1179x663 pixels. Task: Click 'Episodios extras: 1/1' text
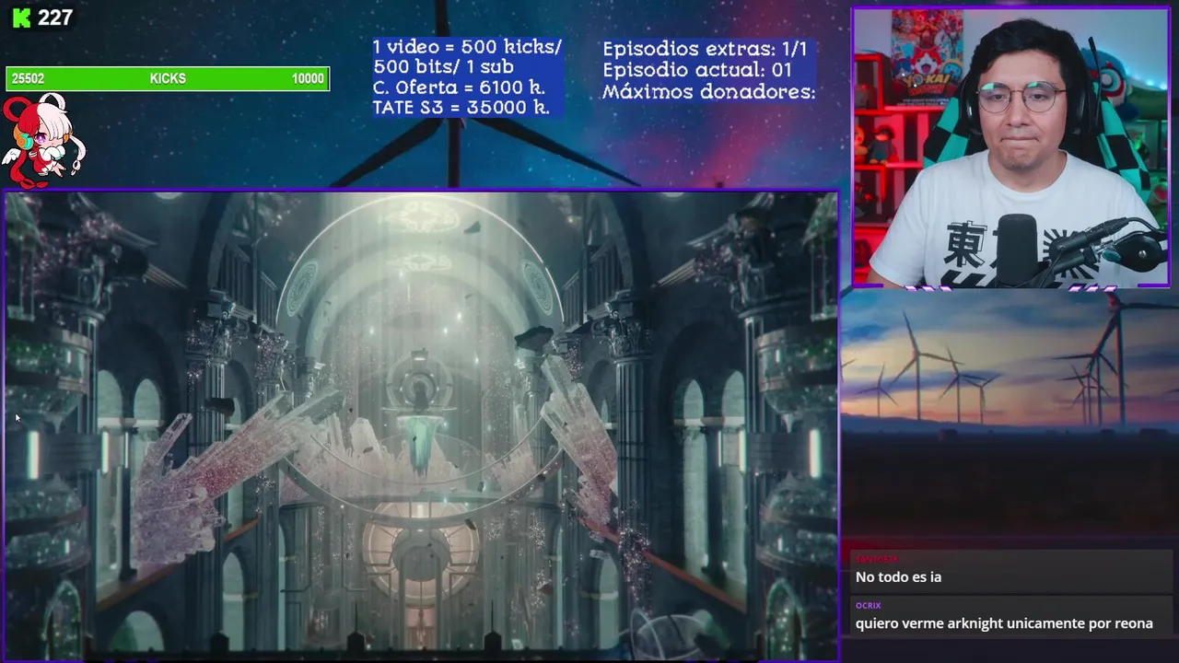coord(705,49)
